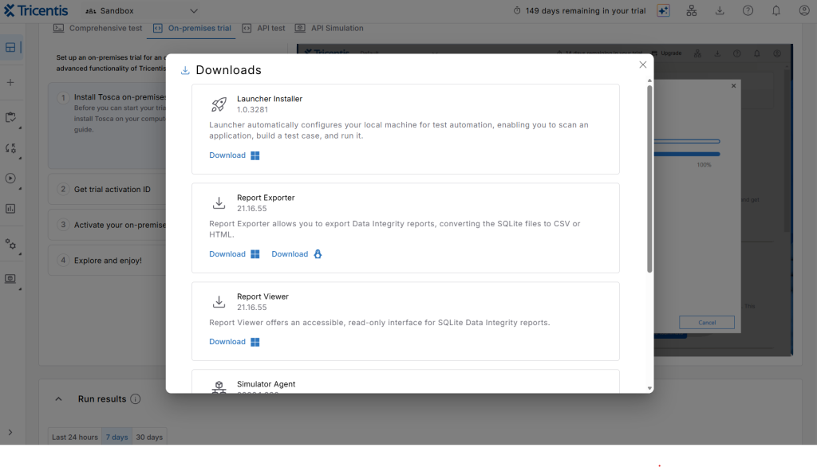Click the Report Viewer download-arrow icon
Screen dimensions: 817x467
click(219, 302)
